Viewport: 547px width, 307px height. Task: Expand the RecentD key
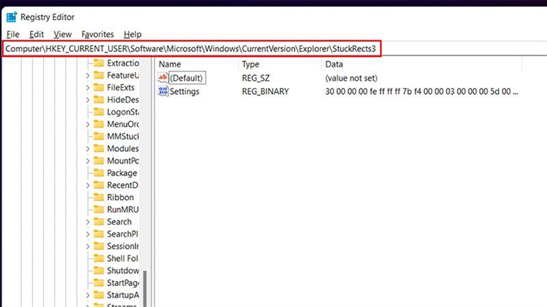88,186
